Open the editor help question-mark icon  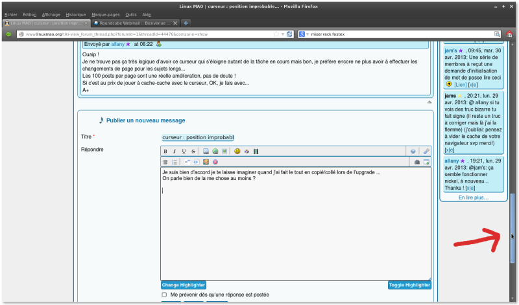pyautogui.click(x=413, y=152)
